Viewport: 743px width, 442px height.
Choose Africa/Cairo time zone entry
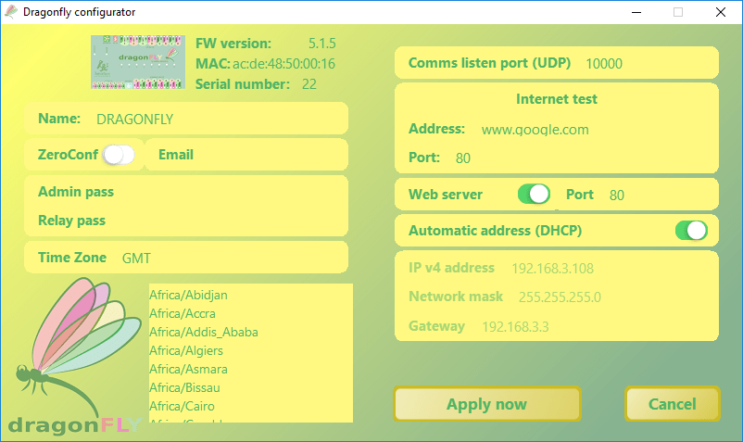[x=183, y=406]
